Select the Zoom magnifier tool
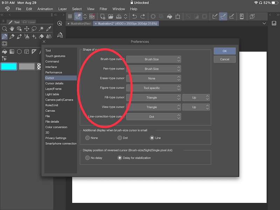The image size is (280, 210). [x=5, y=29]
